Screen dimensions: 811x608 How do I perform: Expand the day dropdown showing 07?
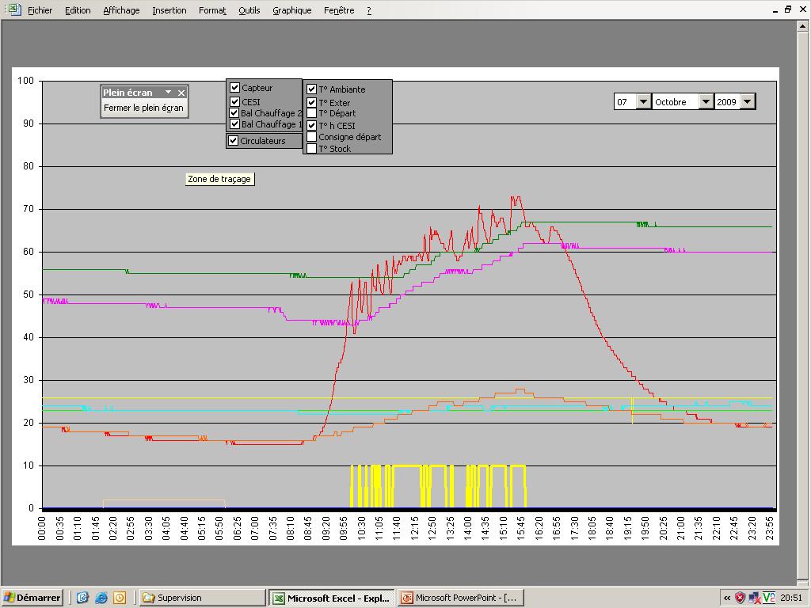643,101
